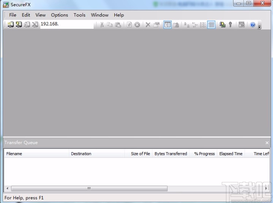Viewport: 273px width, 203px height.
Task: Click the Transfer Queue horizontal scrollbar thumb
Action: pyautogui.click(x=89, y=188)
